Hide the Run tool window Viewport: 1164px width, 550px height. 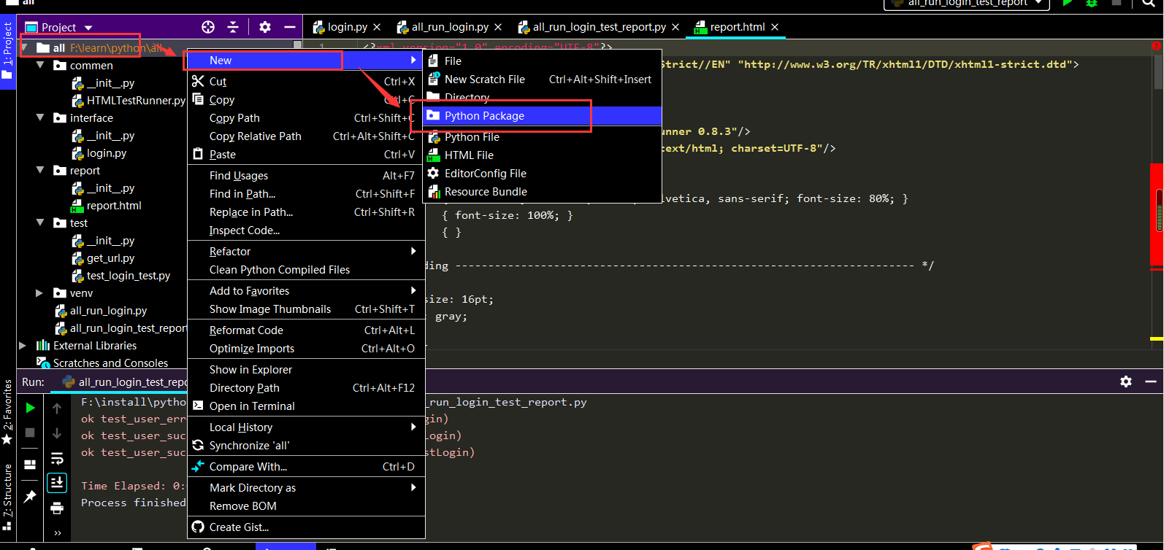(x=1151, y=381)
